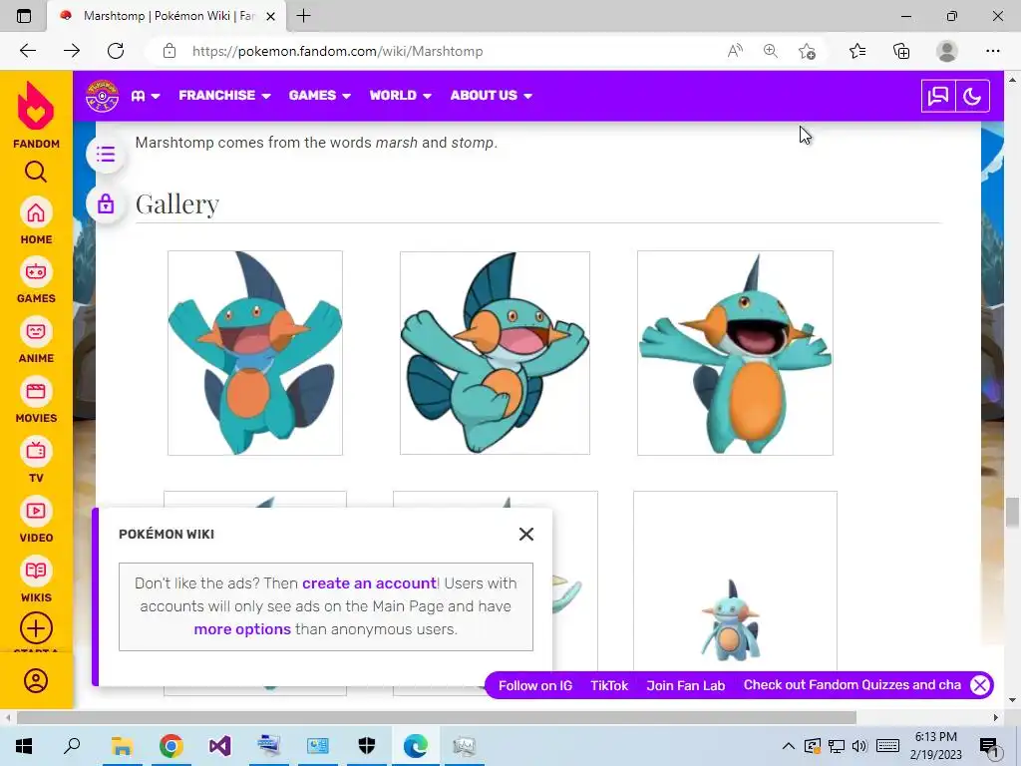The height and width of the screenshot is (766, 1021).
Task: Open the MOVIES section in the sidebar
Action: [36, 399]
